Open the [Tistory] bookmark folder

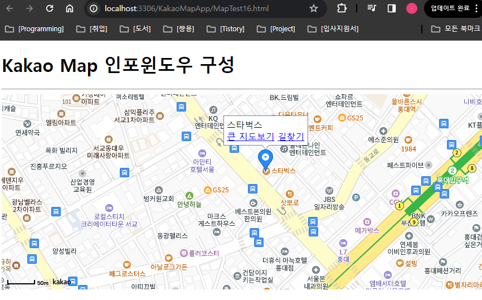226,29
